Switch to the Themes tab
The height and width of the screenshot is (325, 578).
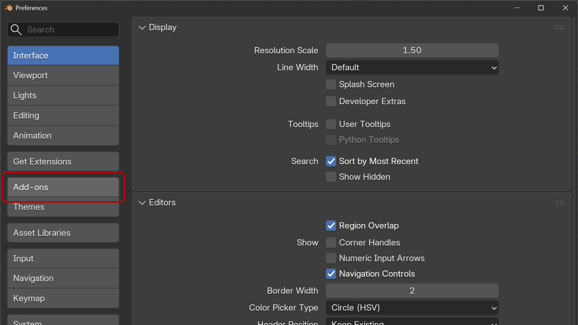63,207
